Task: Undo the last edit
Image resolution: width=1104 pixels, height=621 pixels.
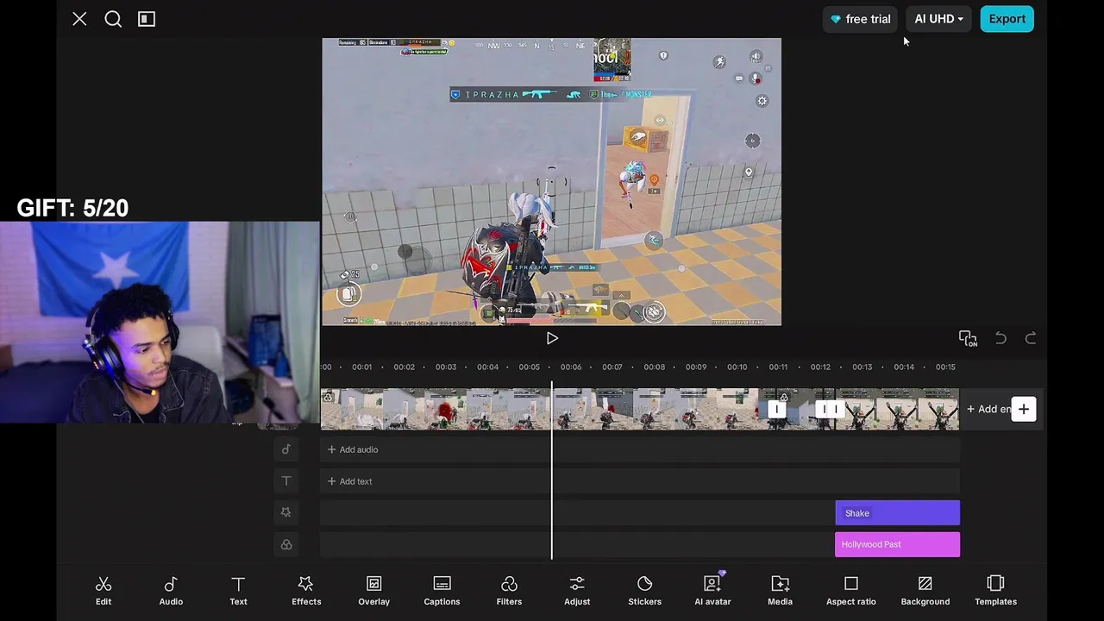Action: [x=1000, y=338]
